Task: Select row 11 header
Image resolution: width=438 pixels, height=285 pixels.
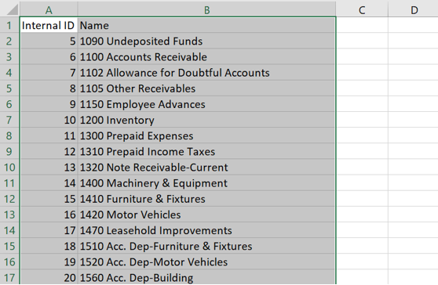Action: (9, 183)
